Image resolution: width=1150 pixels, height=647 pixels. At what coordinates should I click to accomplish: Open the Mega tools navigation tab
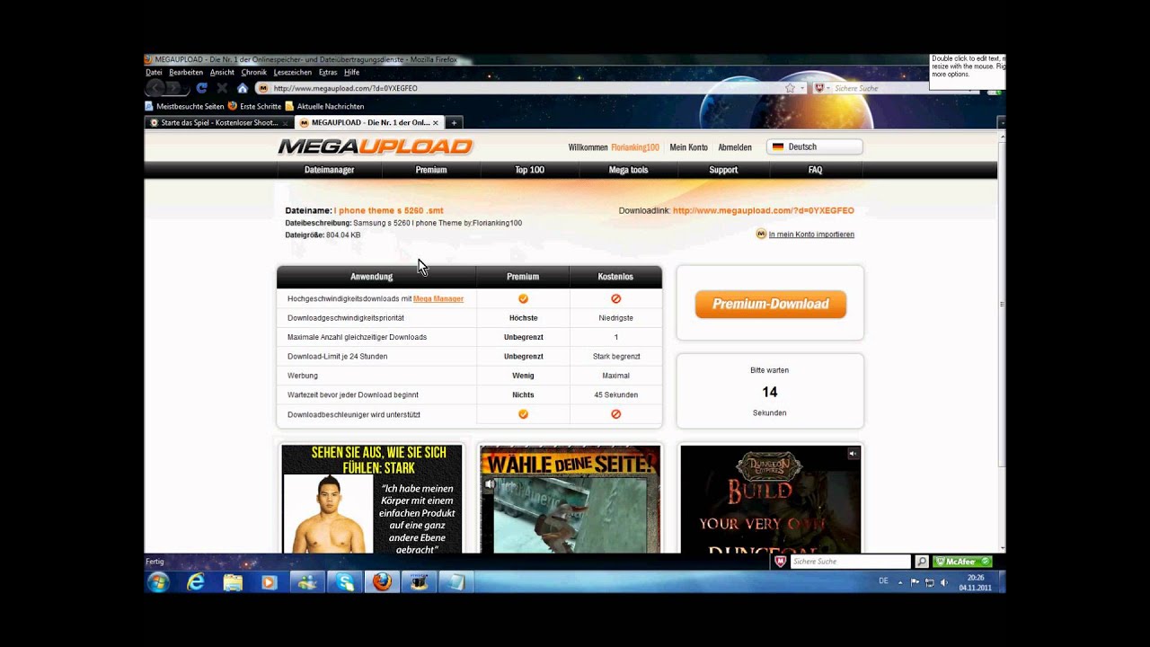[628, 170]
